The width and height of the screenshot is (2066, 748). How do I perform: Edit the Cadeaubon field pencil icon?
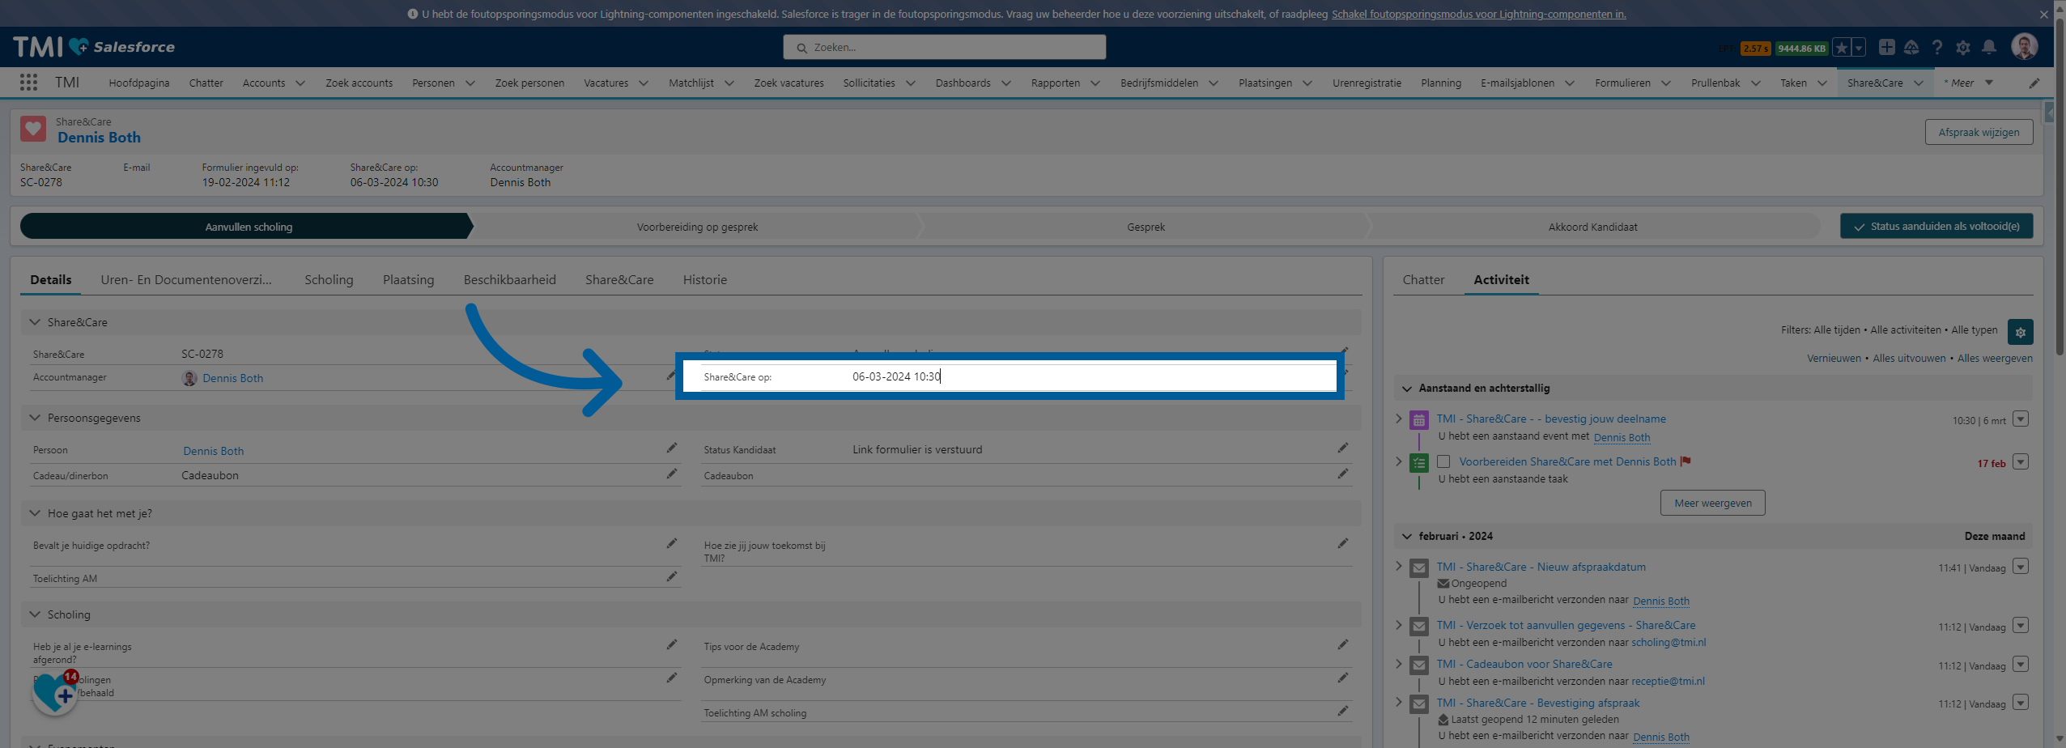click(1343, 474)
